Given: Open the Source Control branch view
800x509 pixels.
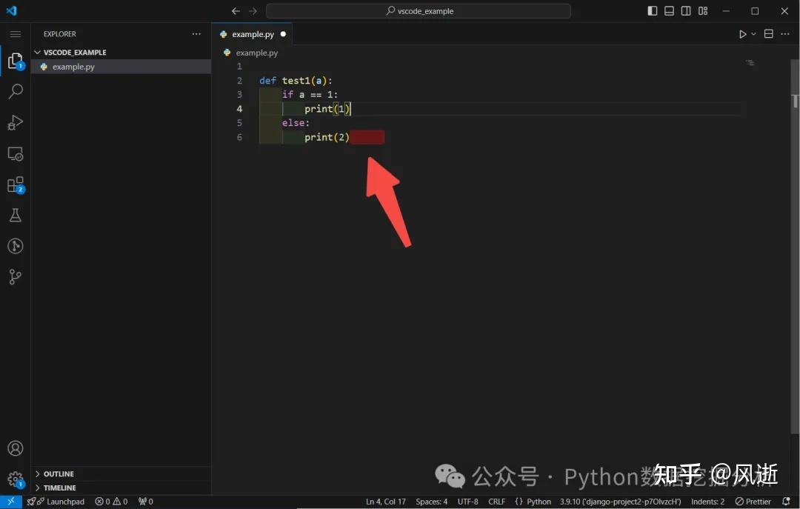Looking at the screenshot, I should coord(16,276).
